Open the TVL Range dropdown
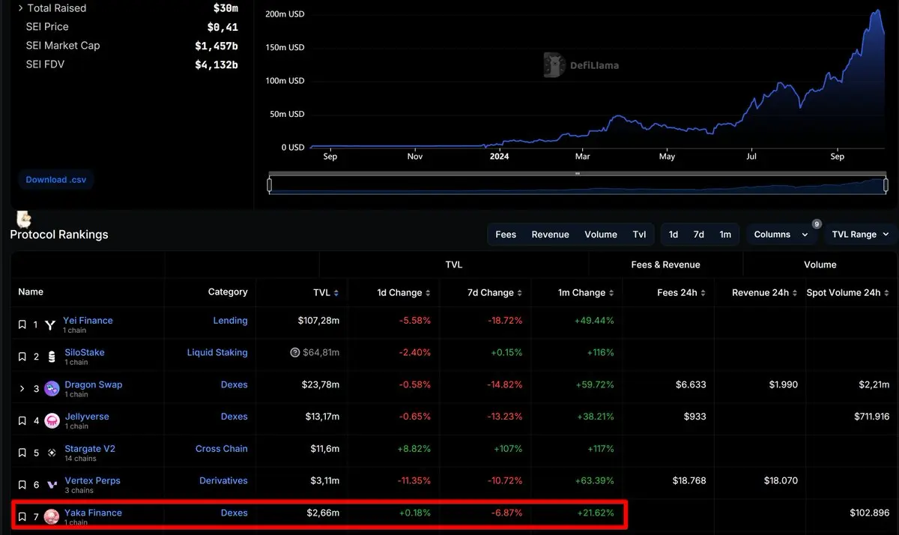899x535 pixels. (x=860, y=235)
